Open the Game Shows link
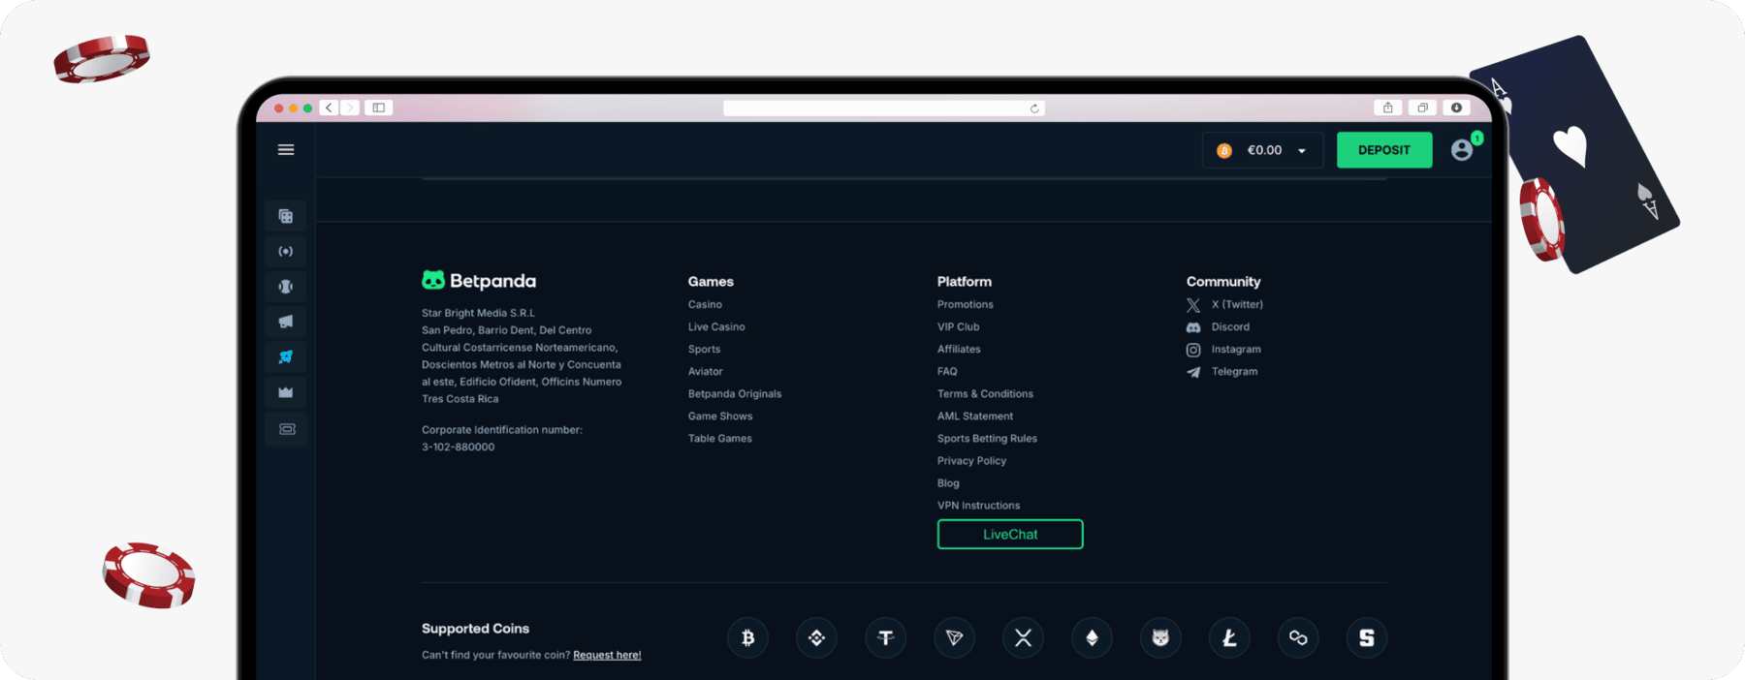Image resolution: width=1745 pixels, height=680 pixels. point(720,416)
